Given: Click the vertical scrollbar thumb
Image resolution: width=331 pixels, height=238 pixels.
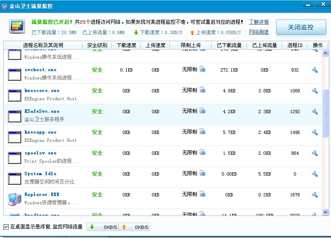Looking at the screenshot, I should click(x=326, y=113).
